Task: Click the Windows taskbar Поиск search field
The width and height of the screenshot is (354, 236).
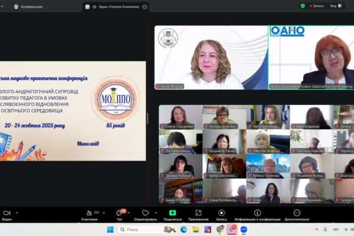Action: 146,229
